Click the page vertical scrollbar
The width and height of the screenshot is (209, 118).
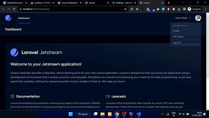[208, 47]
